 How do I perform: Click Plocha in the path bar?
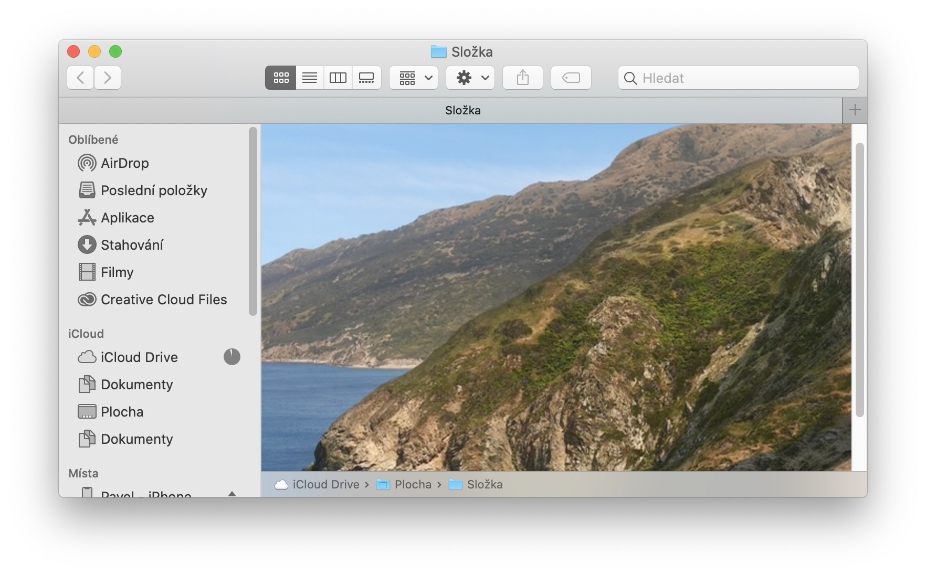coord(412,484)
